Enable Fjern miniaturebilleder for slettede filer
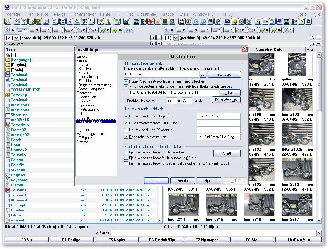The height and width of the screenshot is (249, 328). pyautogui.click(x=126, y=152)
